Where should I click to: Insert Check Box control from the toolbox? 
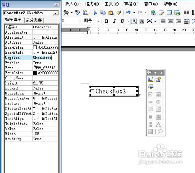[151, 94]
